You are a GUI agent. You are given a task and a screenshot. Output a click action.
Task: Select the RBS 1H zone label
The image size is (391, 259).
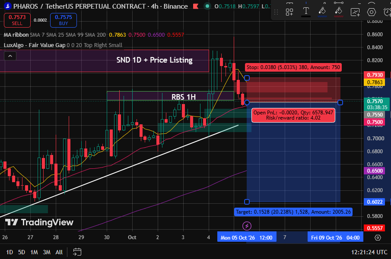(x=184, y=97)
